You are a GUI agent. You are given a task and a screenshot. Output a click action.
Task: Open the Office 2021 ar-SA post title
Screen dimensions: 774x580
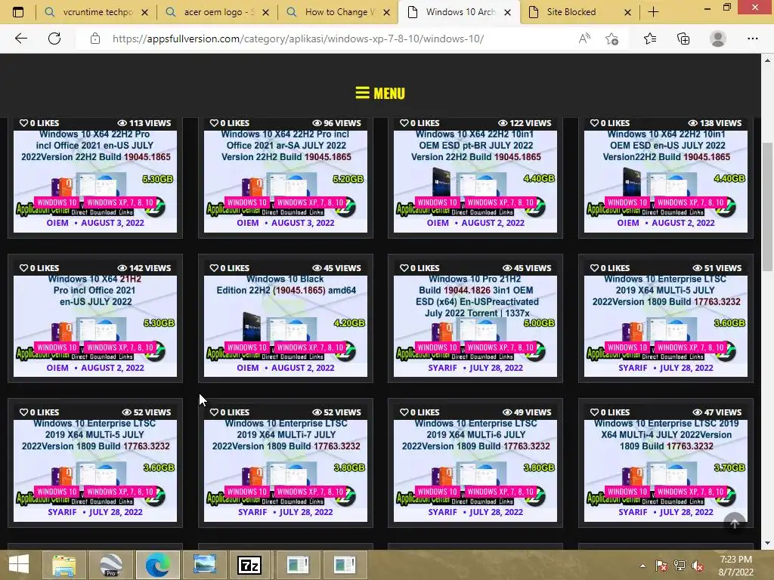click(x=286, y=146)
